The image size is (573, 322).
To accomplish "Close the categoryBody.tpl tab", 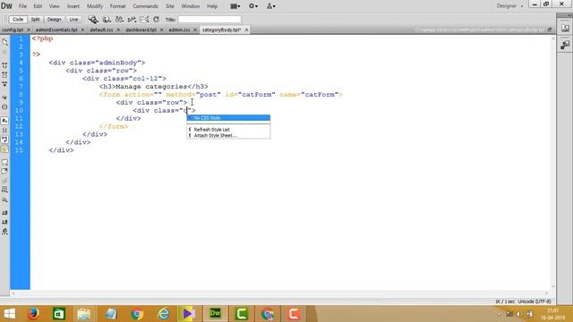I will 246,30.
